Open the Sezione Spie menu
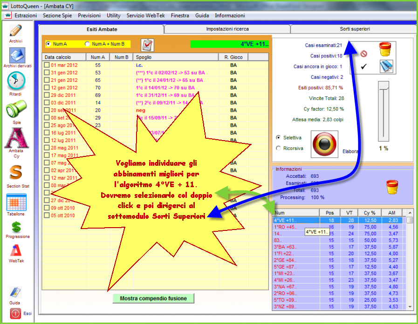Image resolution: width=418 pixels, height=324 pixels. pos(57,15)
